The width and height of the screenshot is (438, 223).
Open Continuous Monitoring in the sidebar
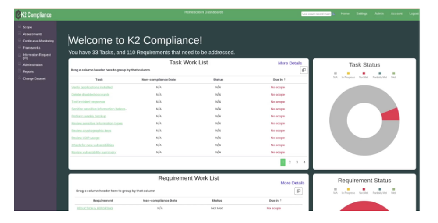tap(38, 41)
